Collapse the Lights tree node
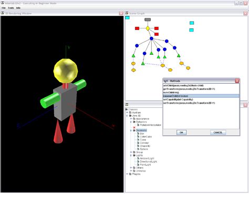 [131, 155]
